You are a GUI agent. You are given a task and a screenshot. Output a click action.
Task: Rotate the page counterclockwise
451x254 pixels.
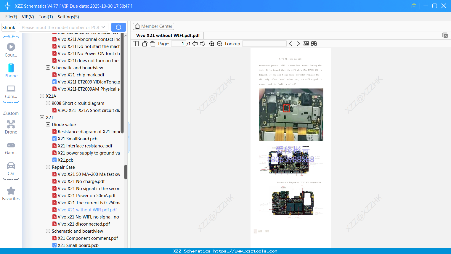(x=145, y=44)
